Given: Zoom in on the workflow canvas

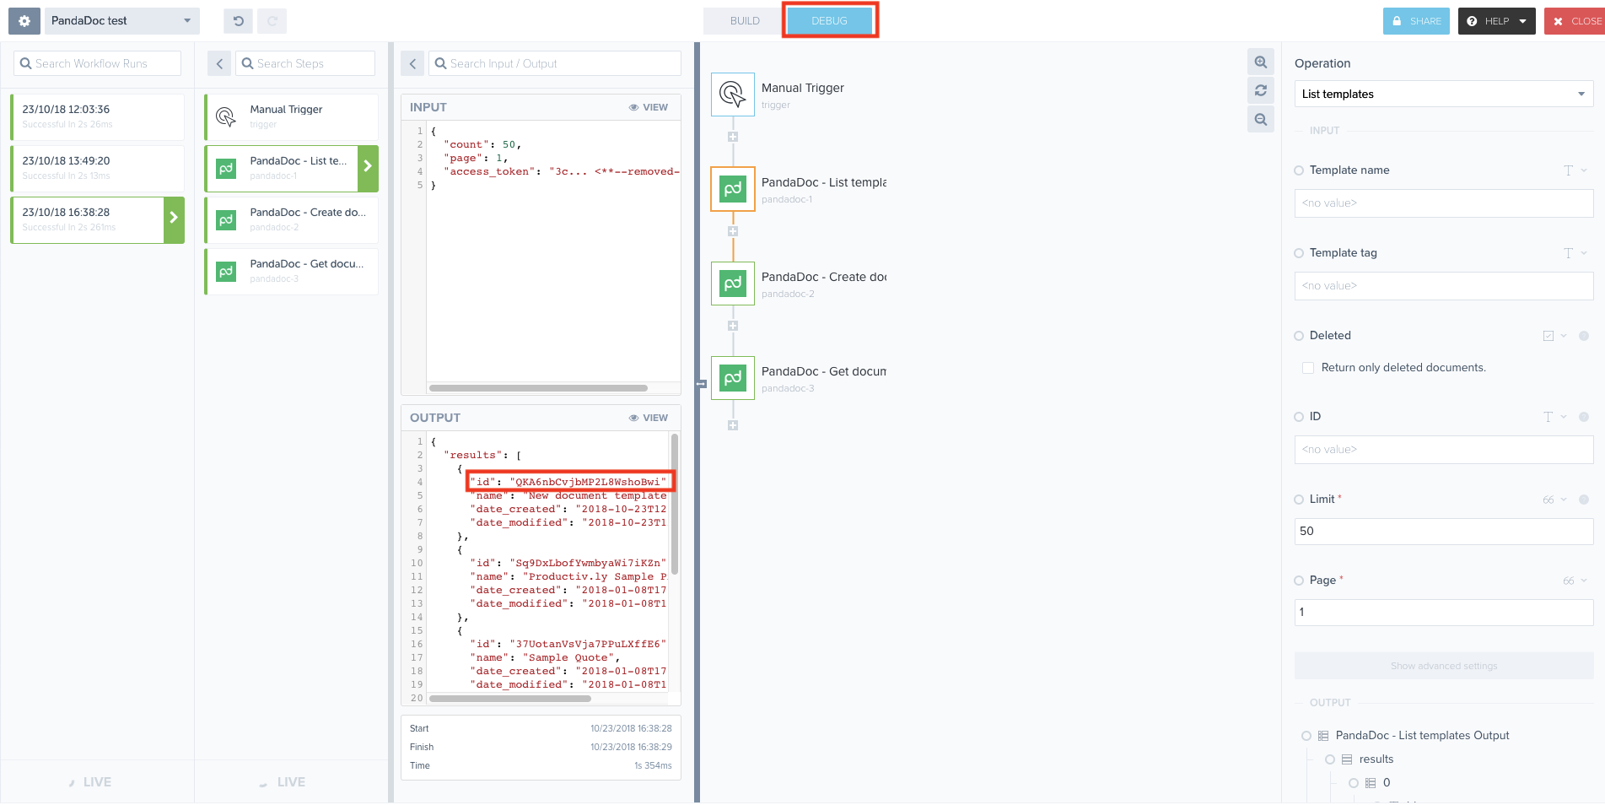Looking at the screenshot, I should pyautogui.click(x=1260, y=62).
